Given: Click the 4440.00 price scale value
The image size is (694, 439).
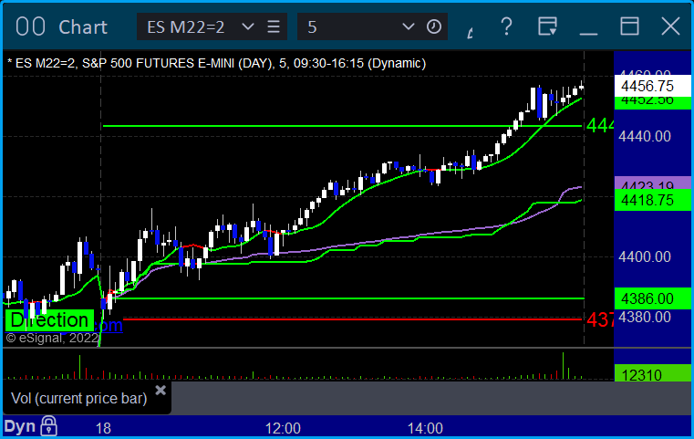Looking at the screenshot, I should click(645, 136).
